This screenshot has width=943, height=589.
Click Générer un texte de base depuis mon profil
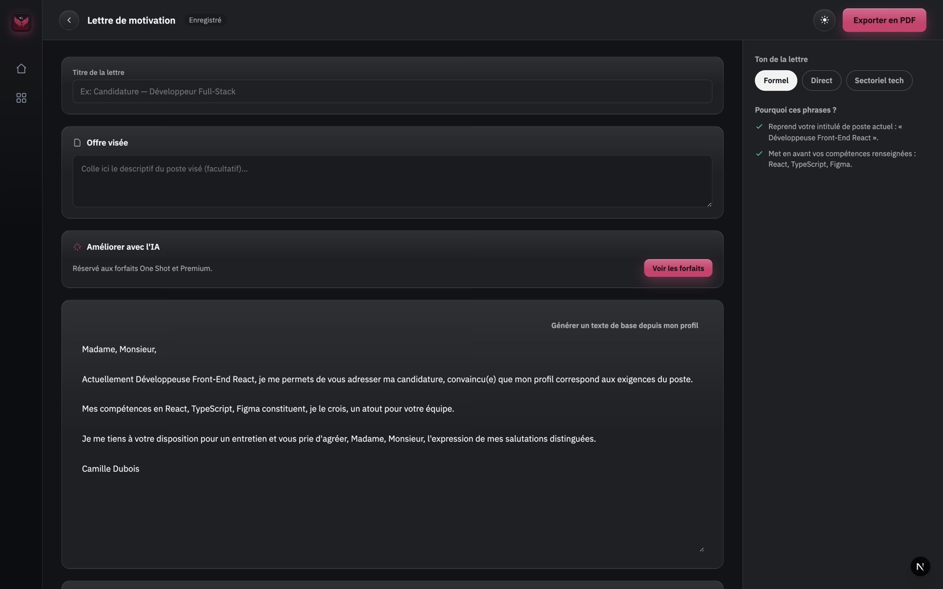point(624,325)
